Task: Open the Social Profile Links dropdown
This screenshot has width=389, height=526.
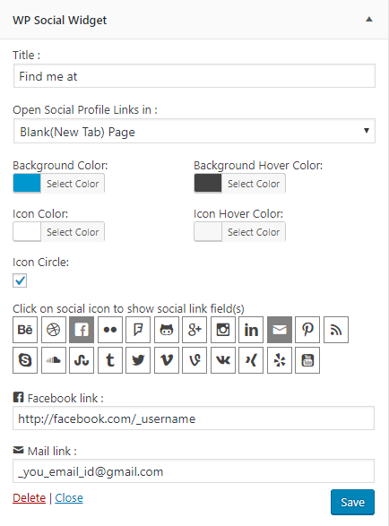Action: coord(194,131)
